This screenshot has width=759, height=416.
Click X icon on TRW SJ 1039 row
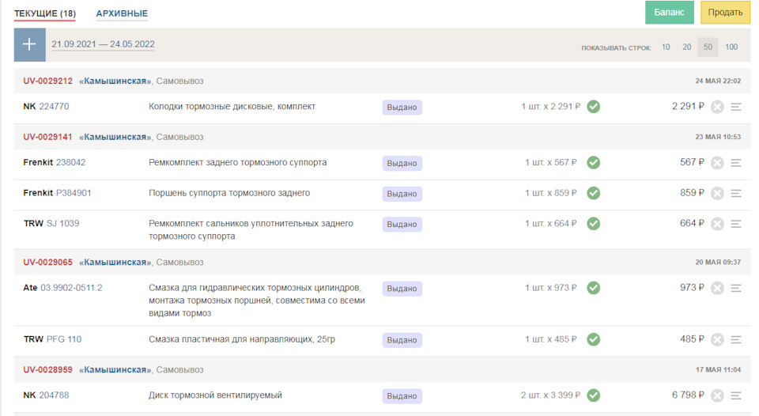point(717,224)
